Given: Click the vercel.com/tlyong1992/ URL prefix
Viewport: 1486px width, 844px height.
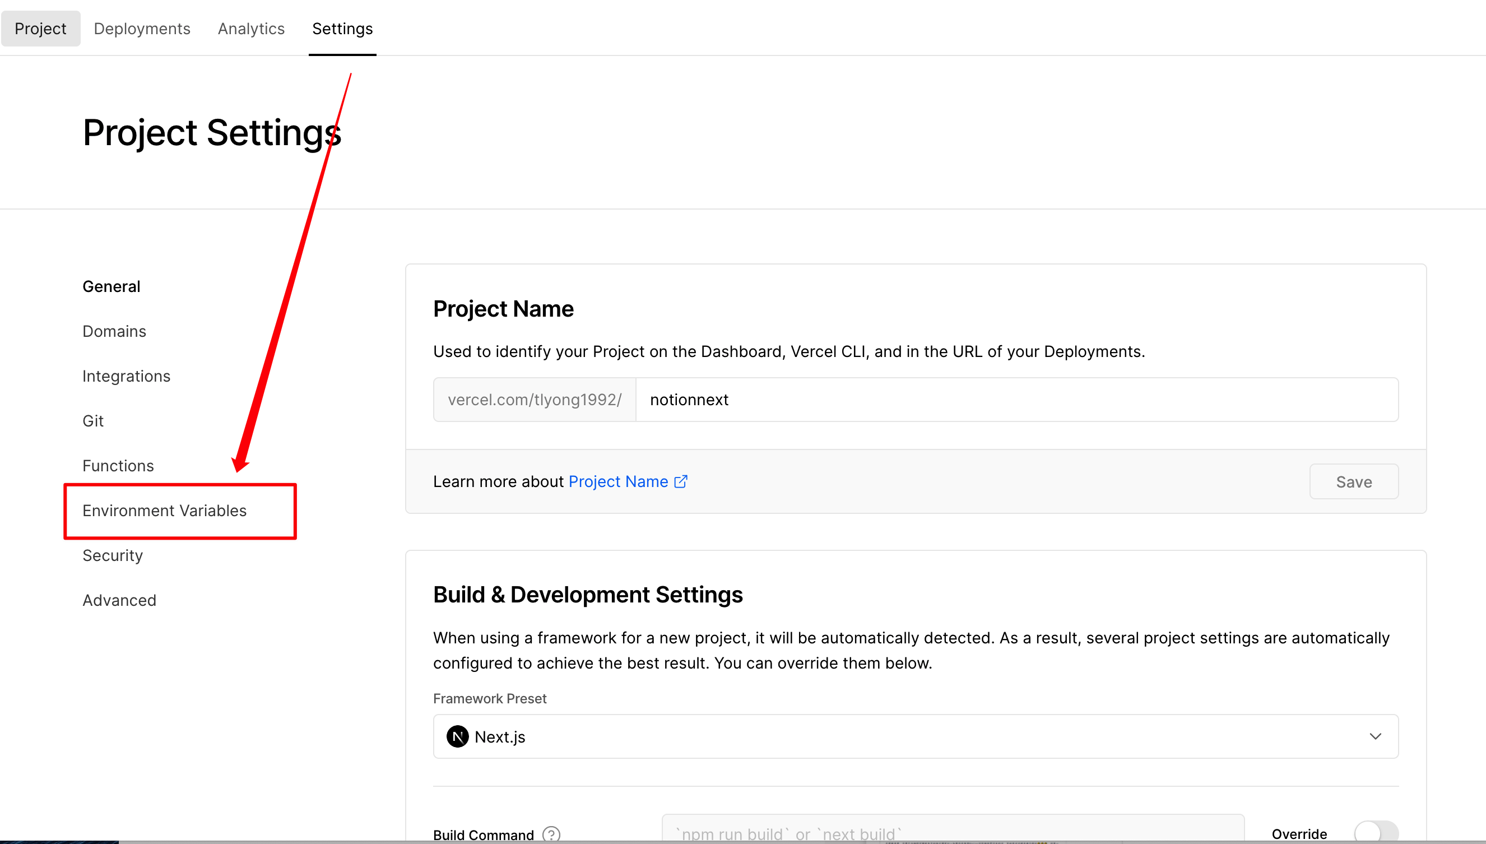Looking at the screenshot, I should pyautogui.click(x=535, y=400).
